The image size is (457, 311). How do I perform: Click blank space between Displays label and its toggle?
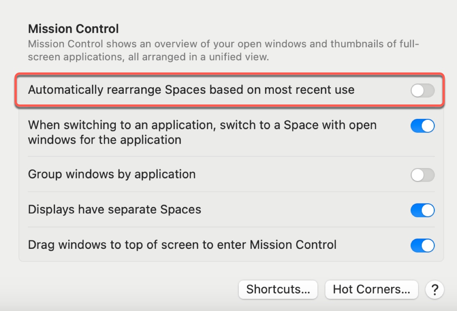(x=305, y=210)
